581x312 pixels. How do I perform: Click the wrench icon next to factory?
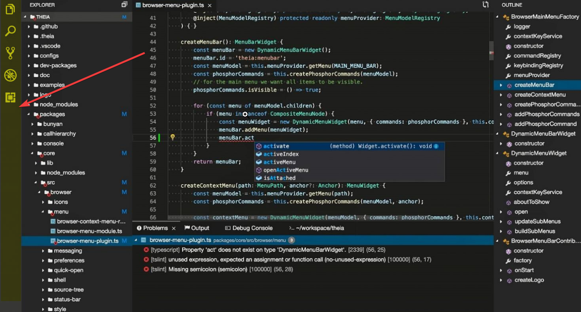tap(508, 261)
